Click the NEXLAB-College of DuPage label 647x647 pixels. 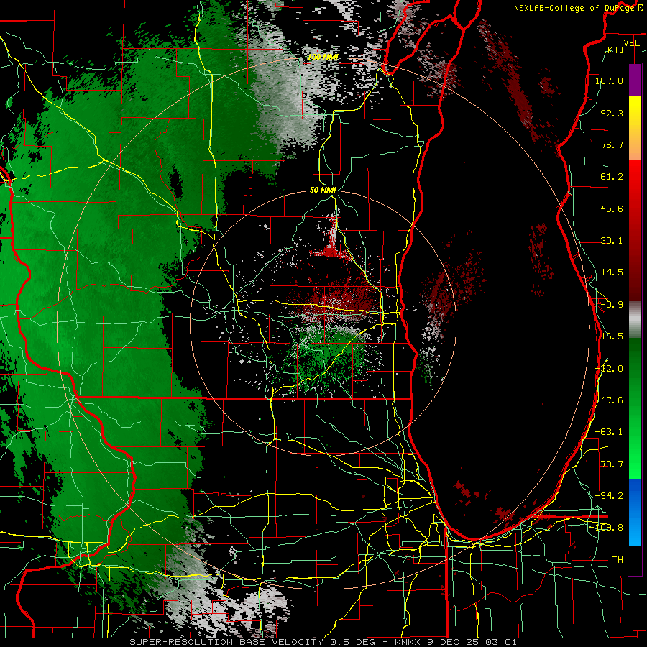point(578,8)
